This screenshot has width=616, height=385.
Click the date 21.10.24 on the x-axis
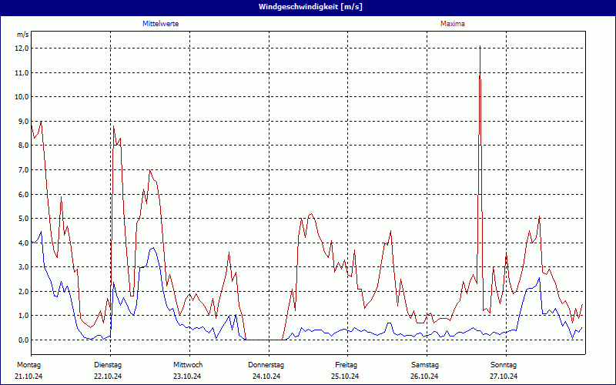click(28, 377)
